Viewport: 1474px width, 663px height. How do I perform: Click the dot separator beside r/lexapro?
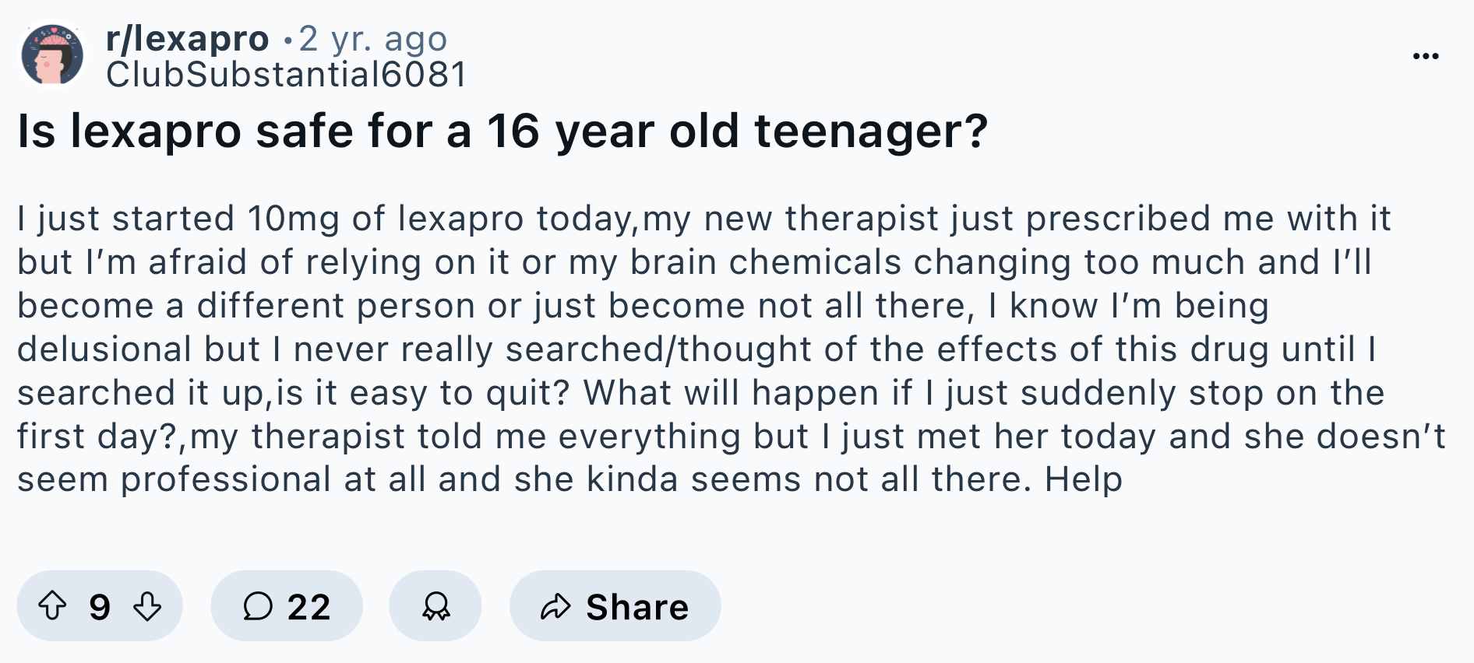[288, 40]
